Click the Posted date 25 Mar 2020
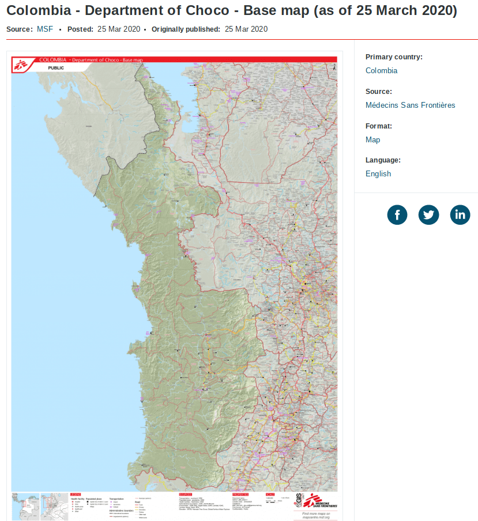The image size is (478, 521). tap(119, 29)
